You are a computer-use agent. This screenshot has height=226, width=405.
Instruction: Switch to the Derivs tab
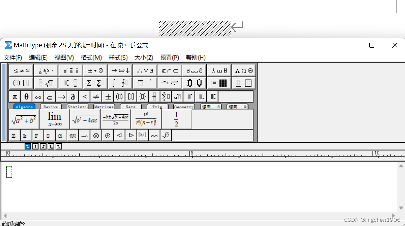point(51,107)
